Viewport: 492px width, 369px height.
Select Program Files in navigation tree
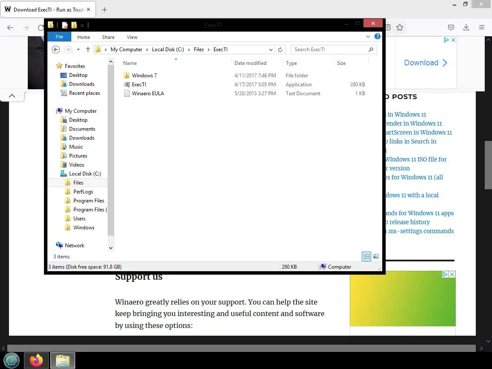coord(89,200)
